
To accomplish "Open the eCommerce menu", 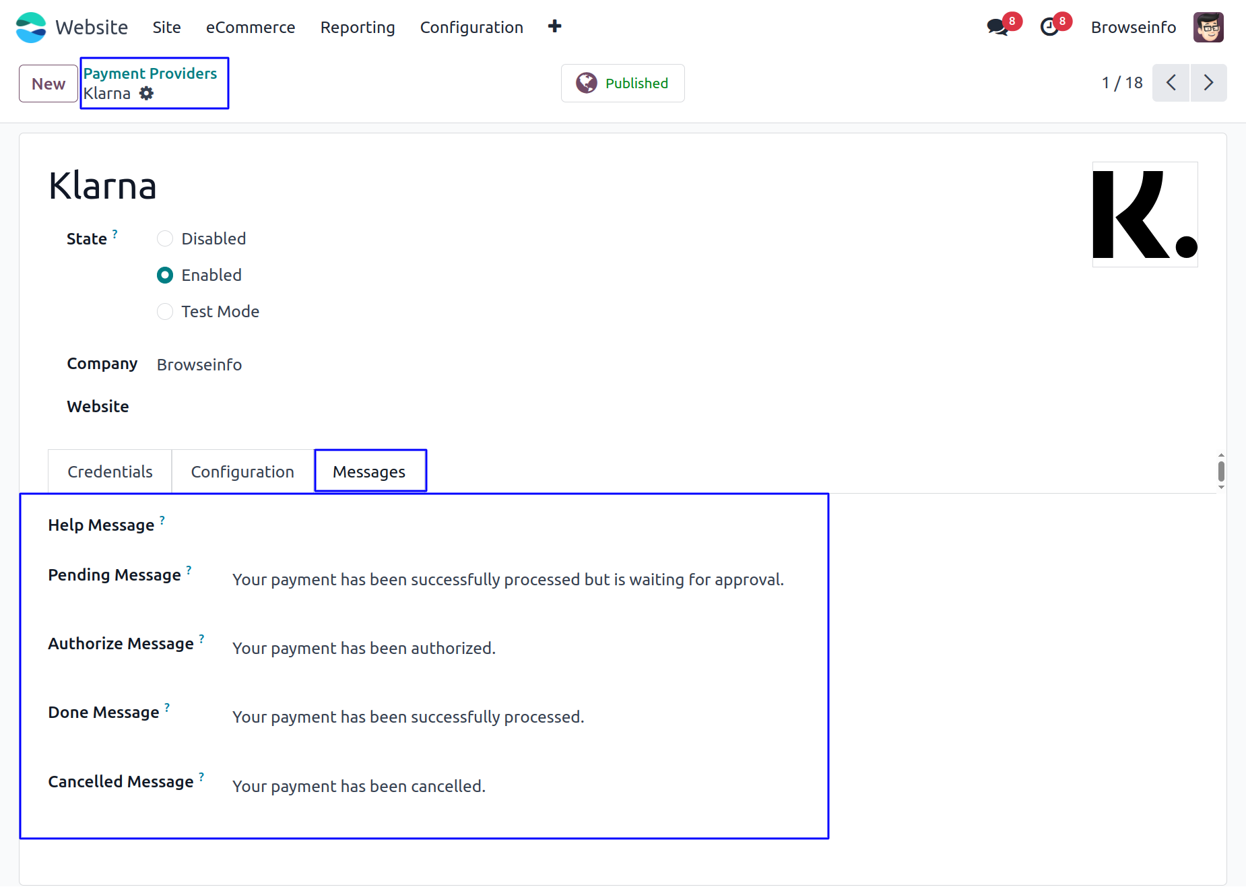I will tap(251, 27).
